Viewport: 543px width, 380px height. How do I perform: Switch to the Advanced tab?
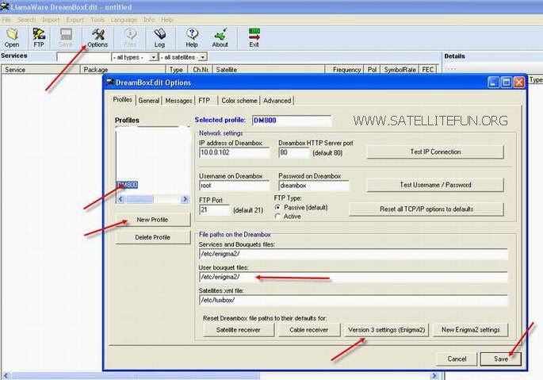pos(277,101)
